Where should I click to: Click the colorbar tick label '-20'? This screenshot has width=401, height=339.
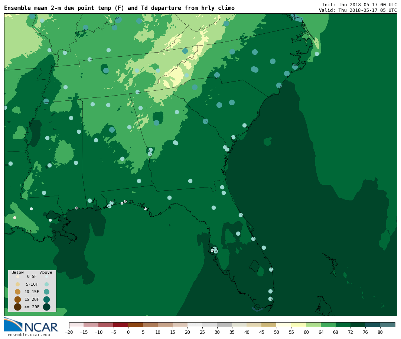[x=69, y=332]
